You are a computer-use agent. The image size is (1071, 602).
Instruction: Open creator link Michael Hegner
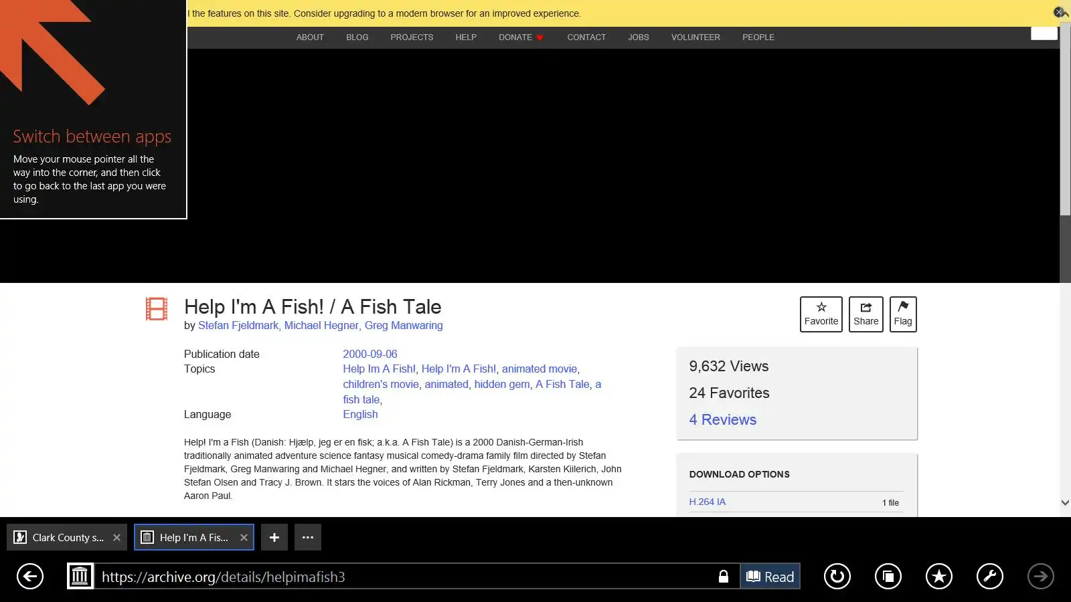tap(321, 325)
